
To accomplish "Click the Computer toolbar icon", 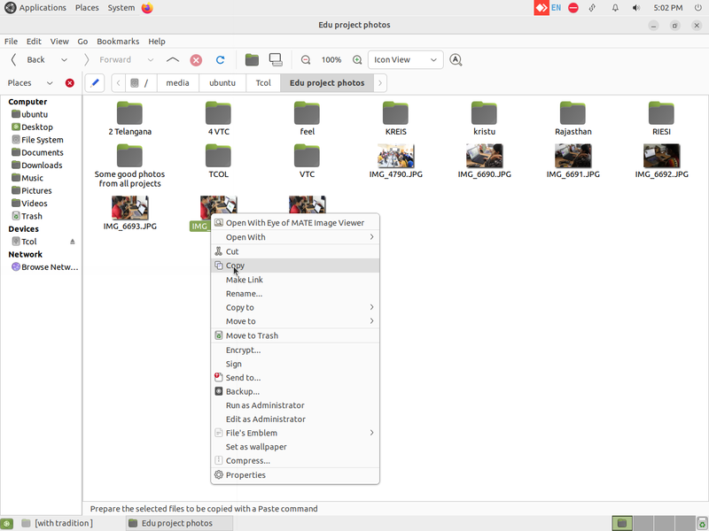I will [x=276, y=59].
